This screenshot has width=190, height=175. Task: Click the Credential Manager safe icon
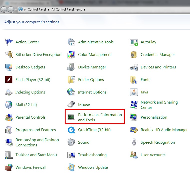[x=134, y=55]
